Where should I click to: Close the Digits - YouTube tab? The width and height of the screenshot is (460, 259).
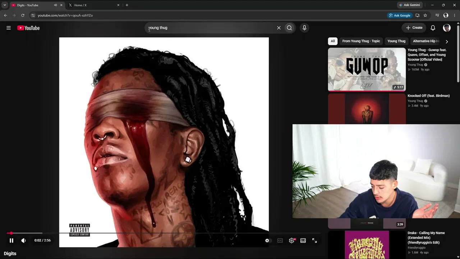pos(61,5)
